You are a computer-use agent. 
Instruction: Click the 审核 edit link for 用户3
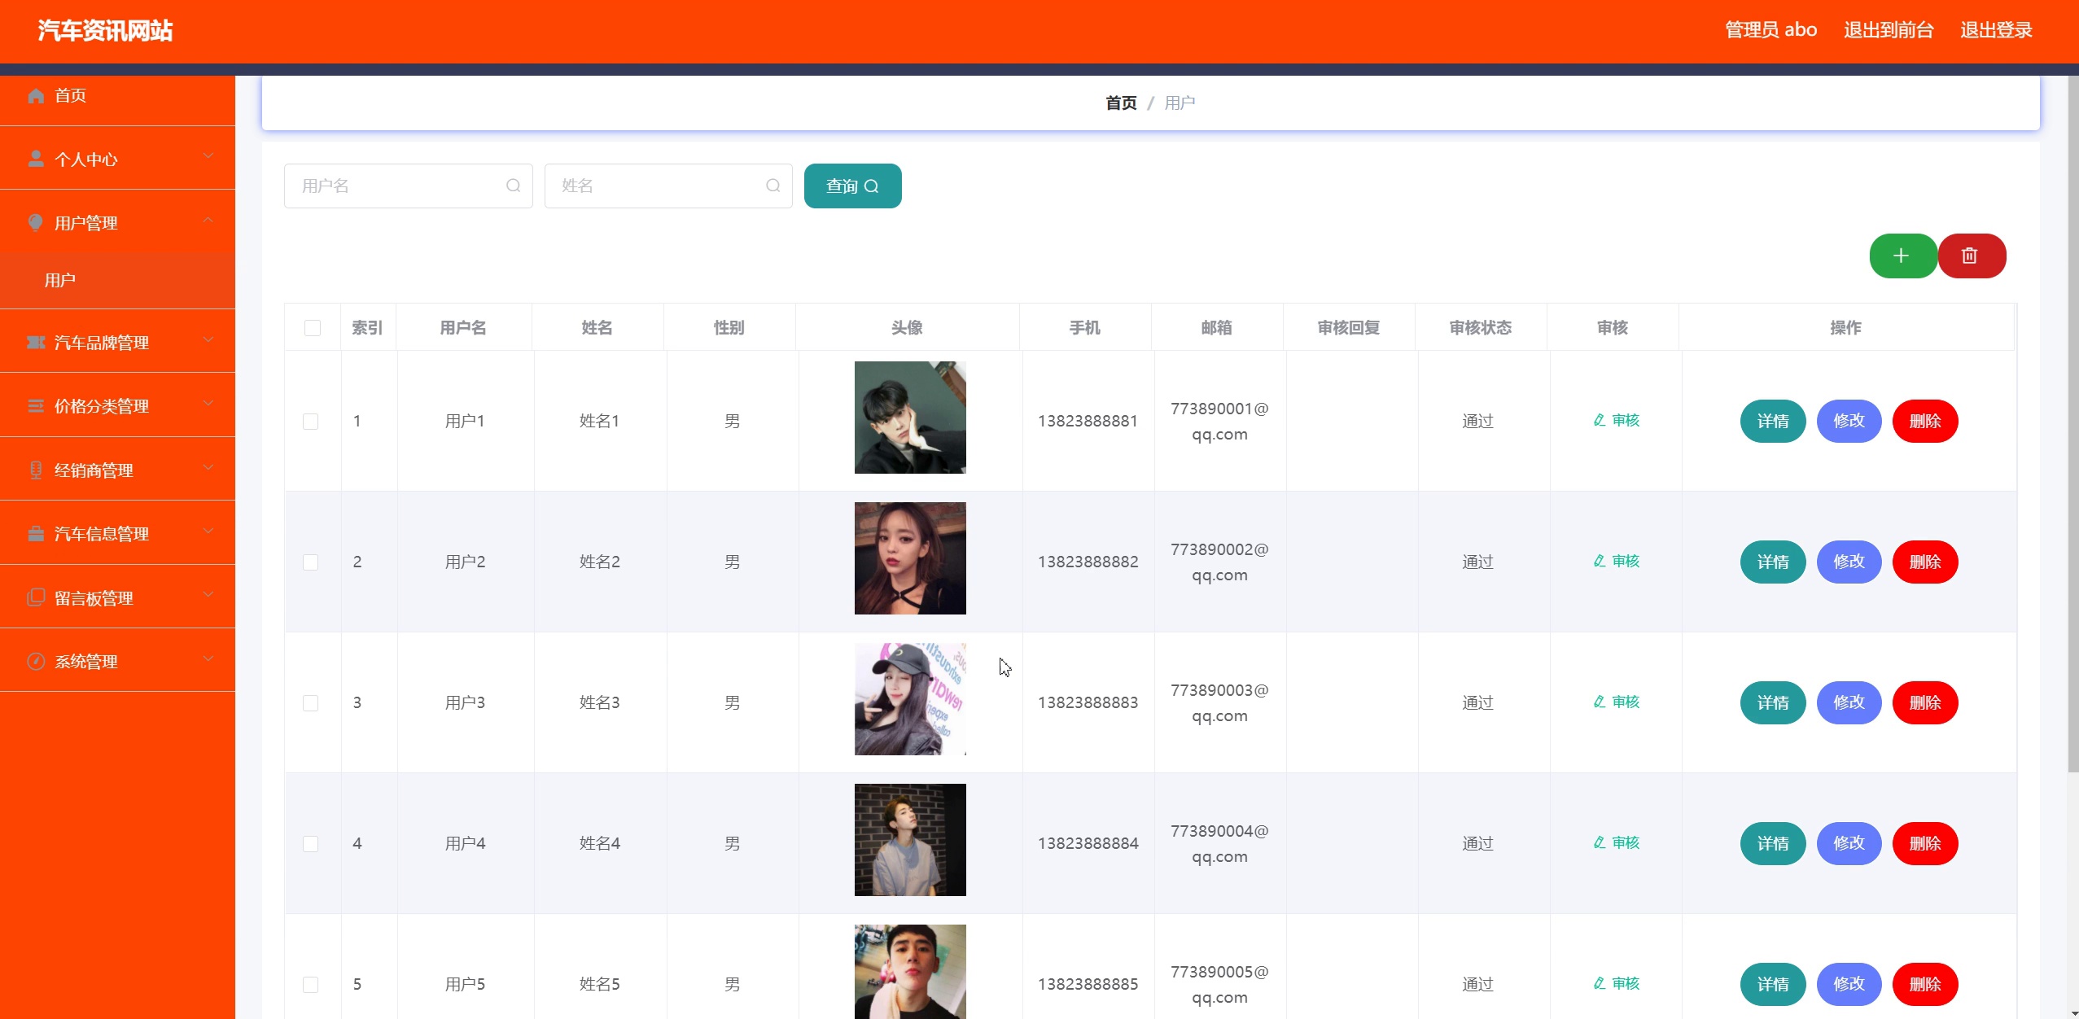tap(1616, 702)
